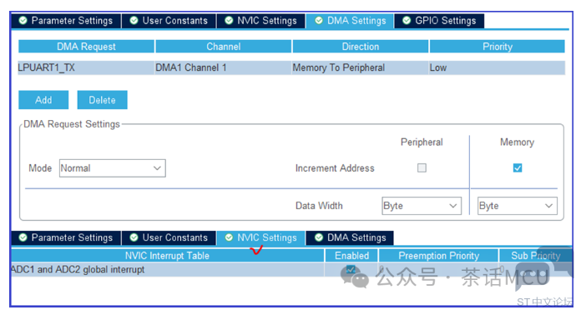Click the Preemption Priority column header
Image resolution: width=581 pixels, height=315 pixels.
439,256
